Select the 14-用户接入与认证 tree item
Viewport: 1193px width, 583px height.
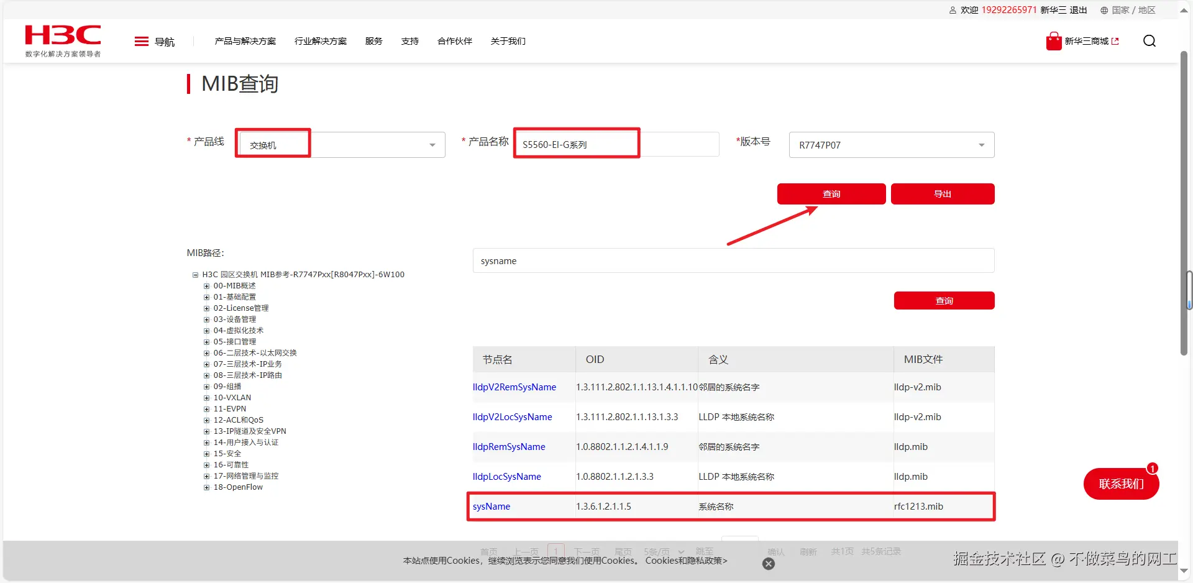246,443
